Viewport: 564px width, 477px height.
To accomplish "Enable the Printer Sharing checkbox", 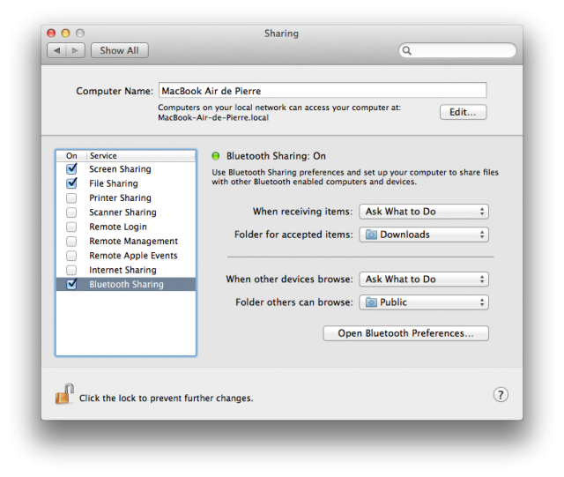I will (71, 198).
